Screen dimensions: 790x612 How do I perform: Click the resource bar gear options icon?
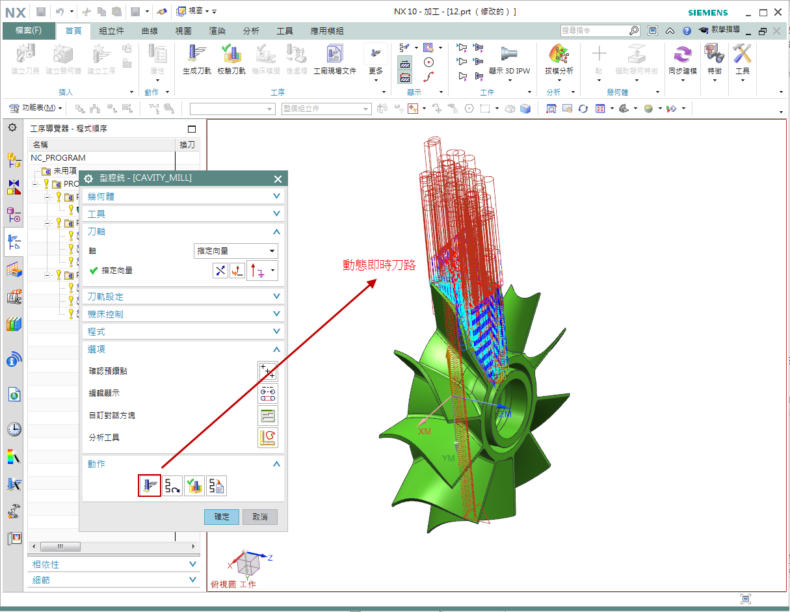(12, 127)
